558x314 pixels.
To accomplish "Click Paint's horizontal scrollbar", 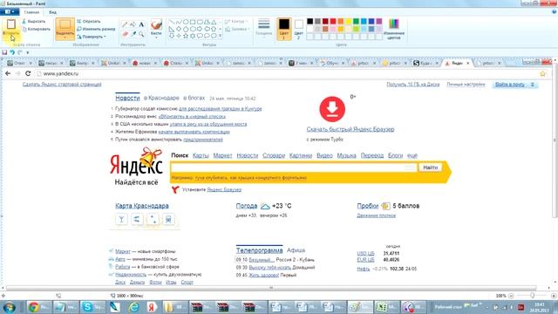I will (271, 288).
